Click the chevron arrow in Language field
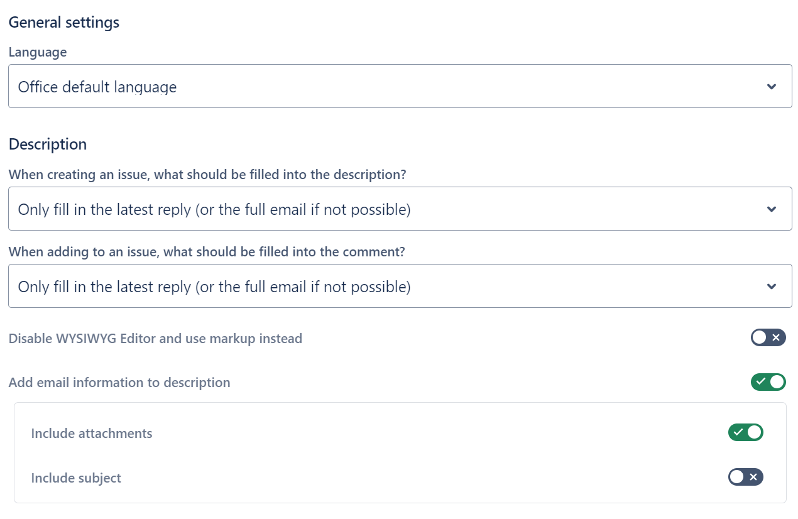 772,87
